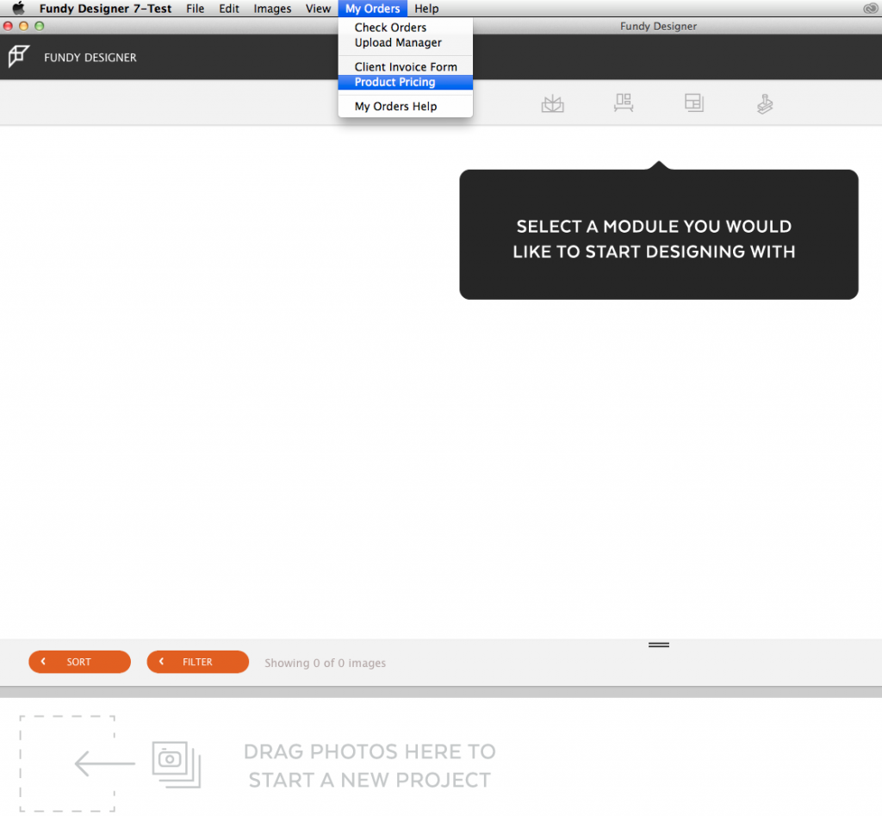Click the FUNDY DESIGNER header title
This screenshot has width=882, height=816.
[90, 58]
